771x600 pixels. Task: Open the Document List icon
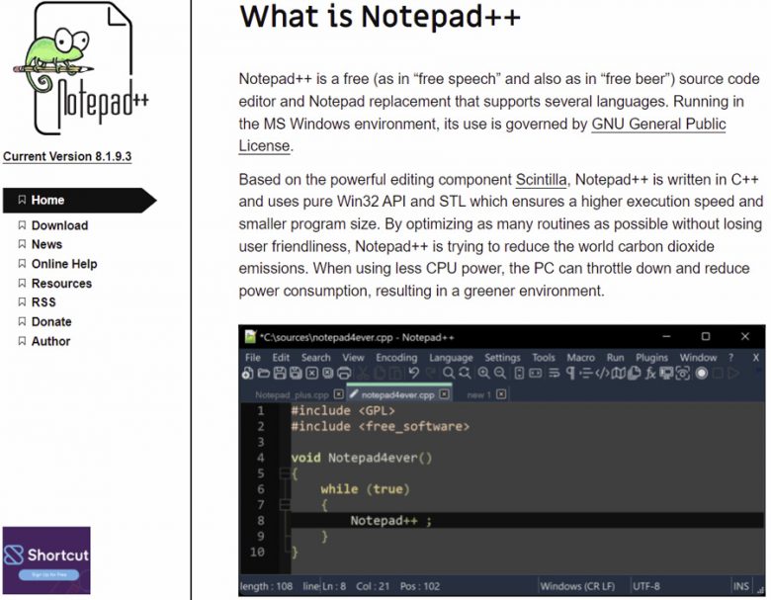pos(635,373)
